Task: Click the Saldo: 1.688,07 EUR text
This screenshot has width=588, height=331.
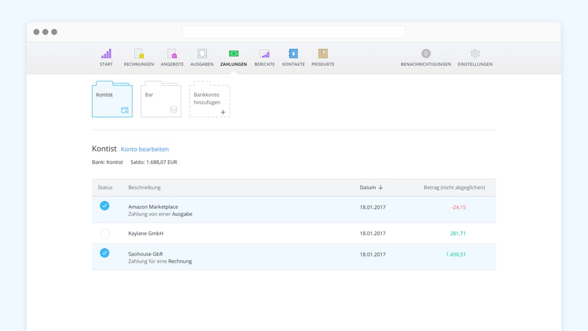Action: coord(154,162)
